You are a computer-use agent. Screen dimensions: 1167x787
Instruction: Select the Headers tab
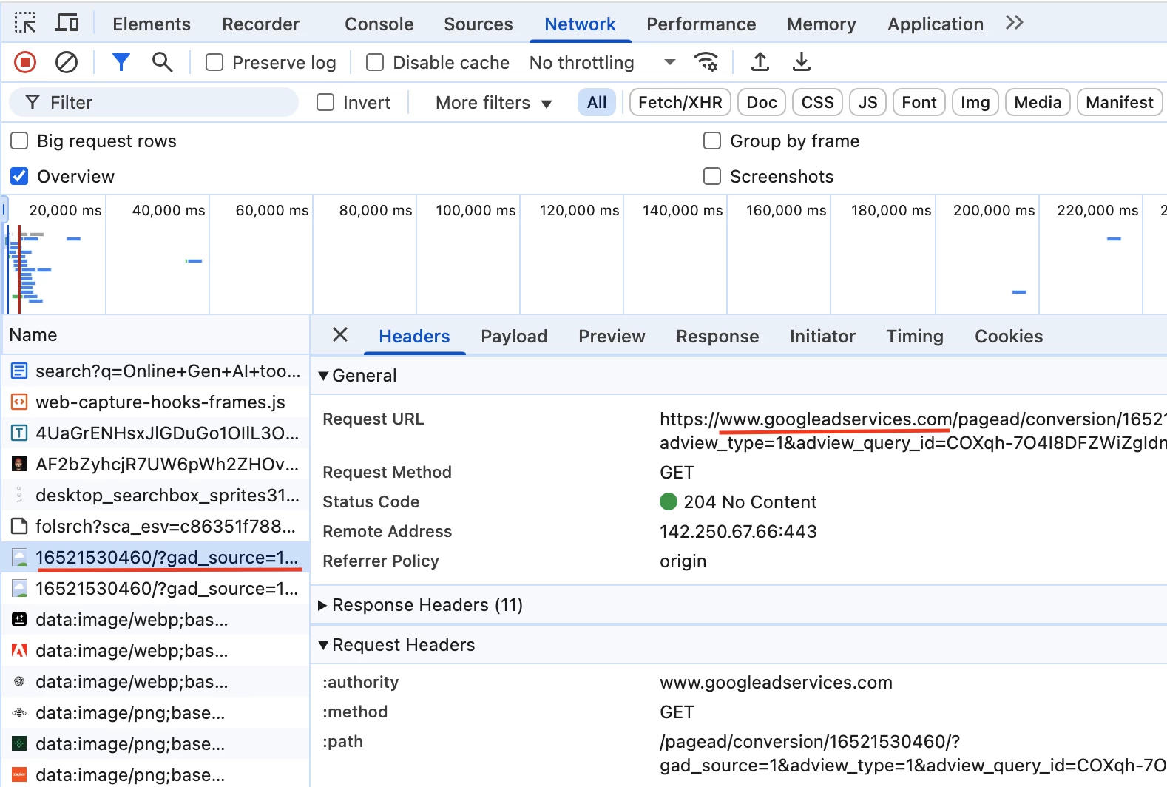pyautogui.click(x=414, y=337)
